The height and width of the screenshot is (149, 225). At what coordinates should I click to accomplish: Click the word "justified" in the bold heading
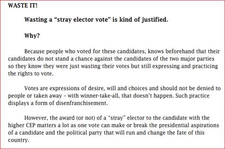tap(153, 20)
